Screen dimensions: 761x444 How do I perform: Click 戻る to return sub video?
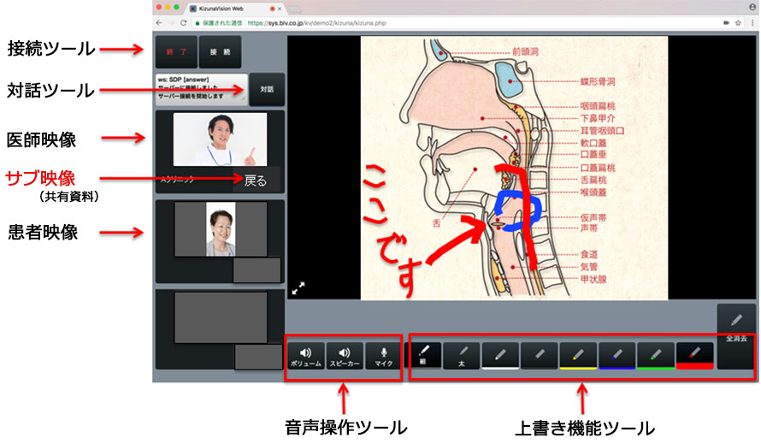pos(256,181)
